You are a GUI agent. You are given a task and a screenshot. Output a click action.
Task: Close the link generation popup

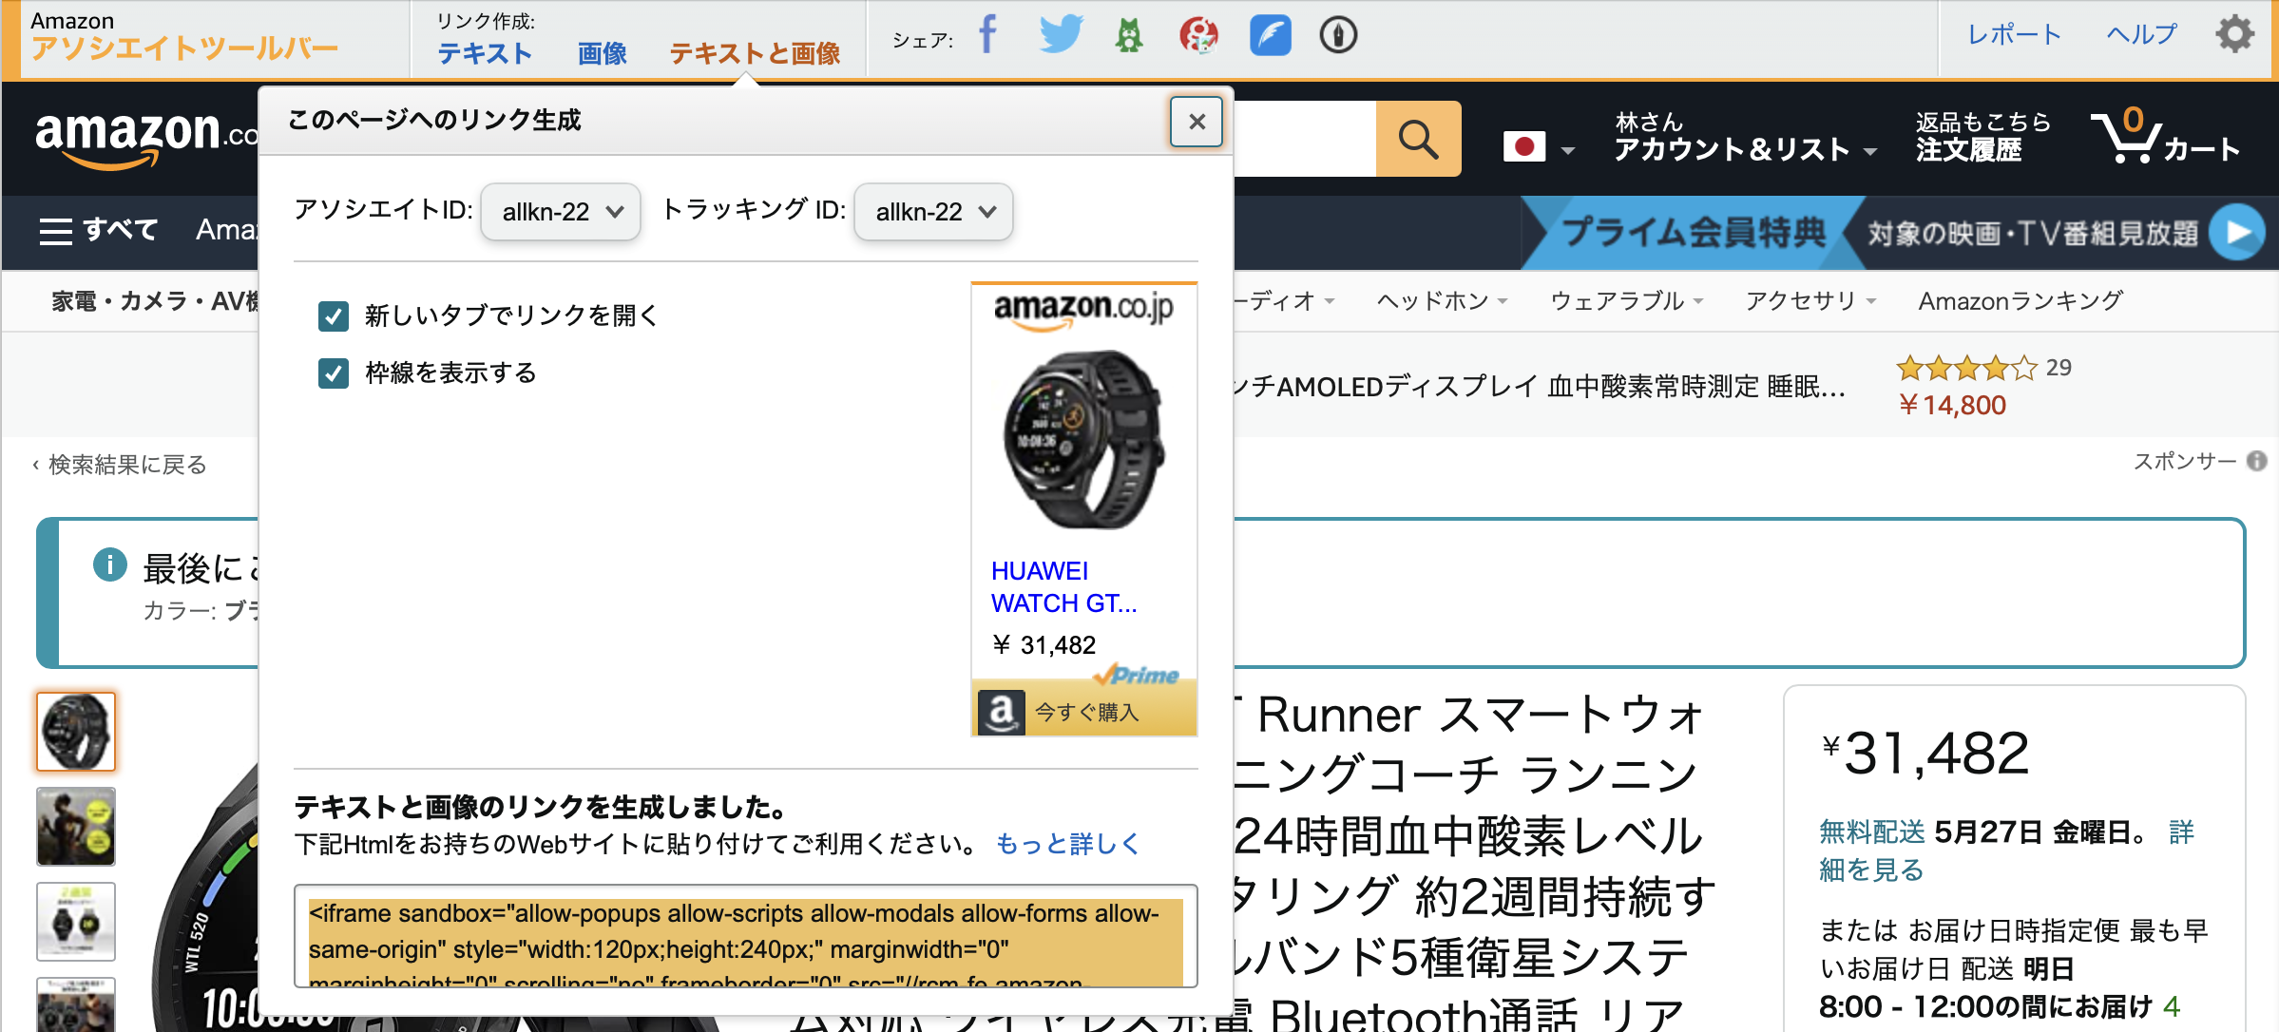click(x=1197, y=122)
